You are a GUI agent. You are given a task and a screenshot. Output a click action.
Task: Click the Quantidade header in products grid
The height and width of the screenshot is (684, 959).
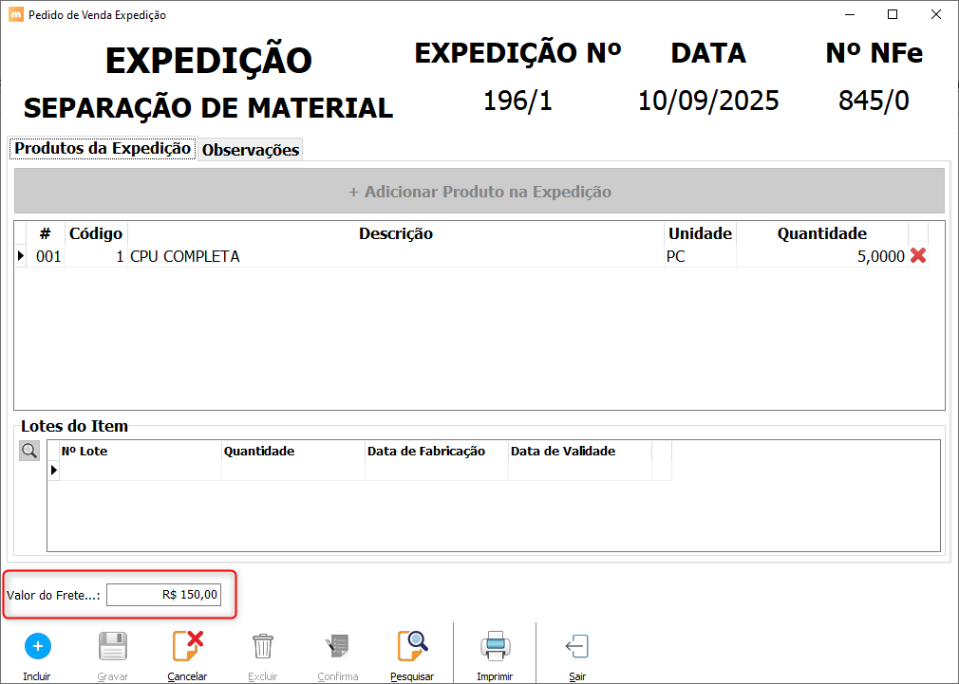[x=821, y=233]
